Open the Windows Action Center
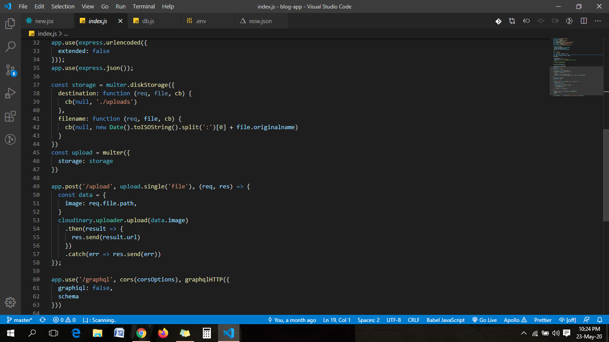Image resolution: width=609 pixels, height=342 pixels. coord(567,333)
